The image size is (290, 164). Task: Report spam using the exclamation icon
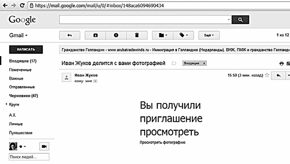pyautogui.click(x=116, y=35)
